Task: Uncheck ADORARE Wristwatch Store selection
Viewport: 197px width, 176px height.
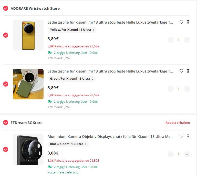Action: [x=6, y=8]
